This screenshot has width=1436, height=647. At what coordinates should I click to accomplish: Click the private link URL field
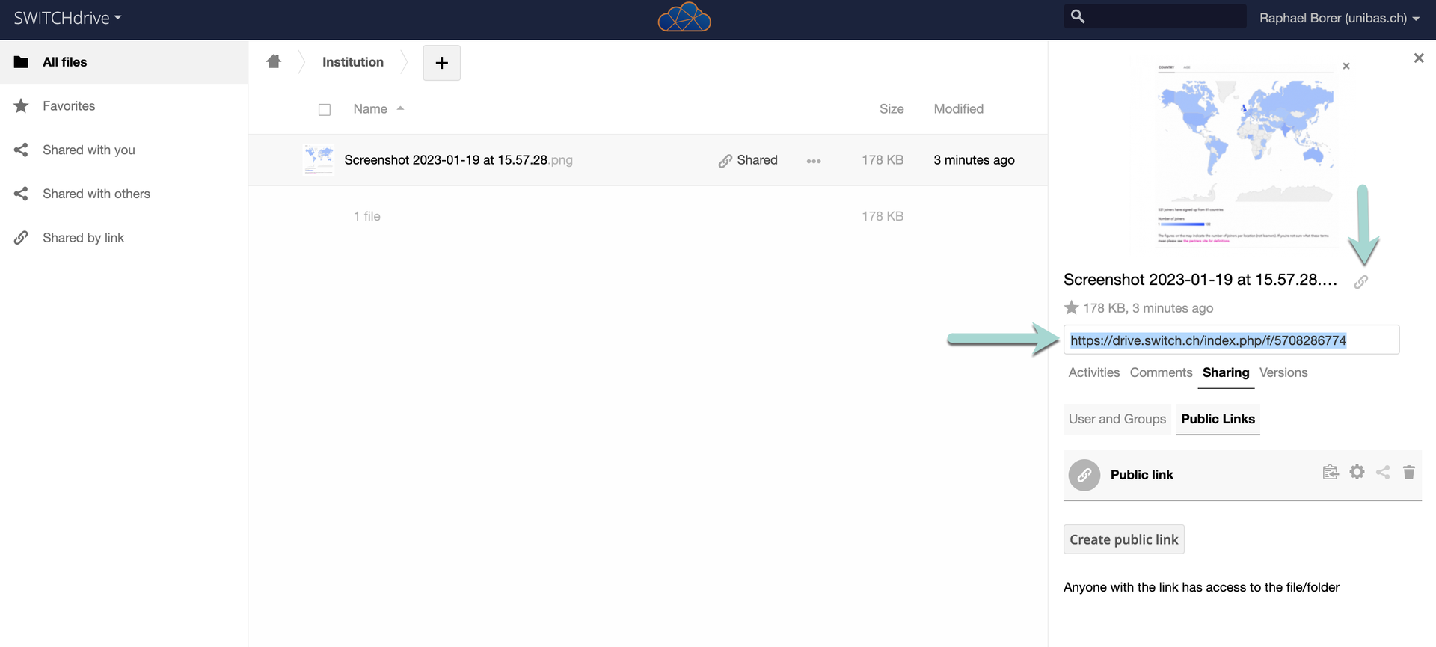(x=1230, y=340)
